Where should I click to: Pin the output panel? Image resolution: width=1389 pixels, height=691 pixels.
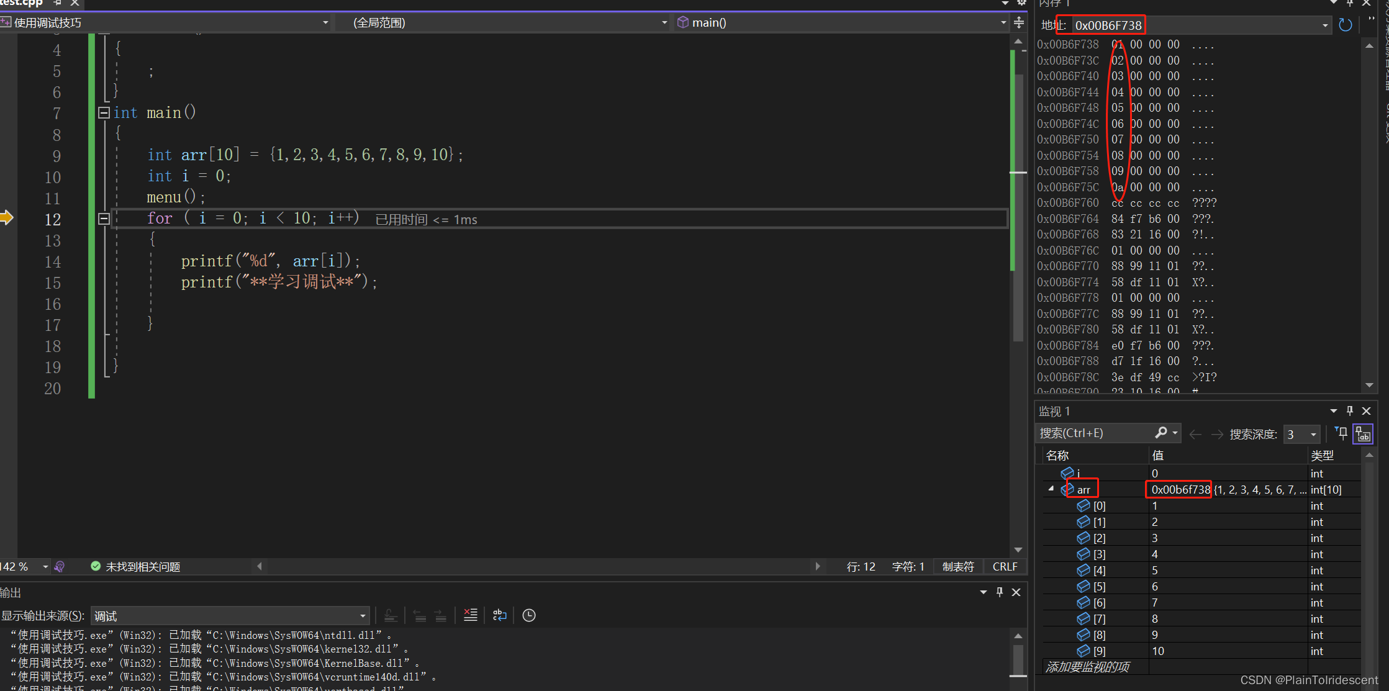(x=1000, y=592)
